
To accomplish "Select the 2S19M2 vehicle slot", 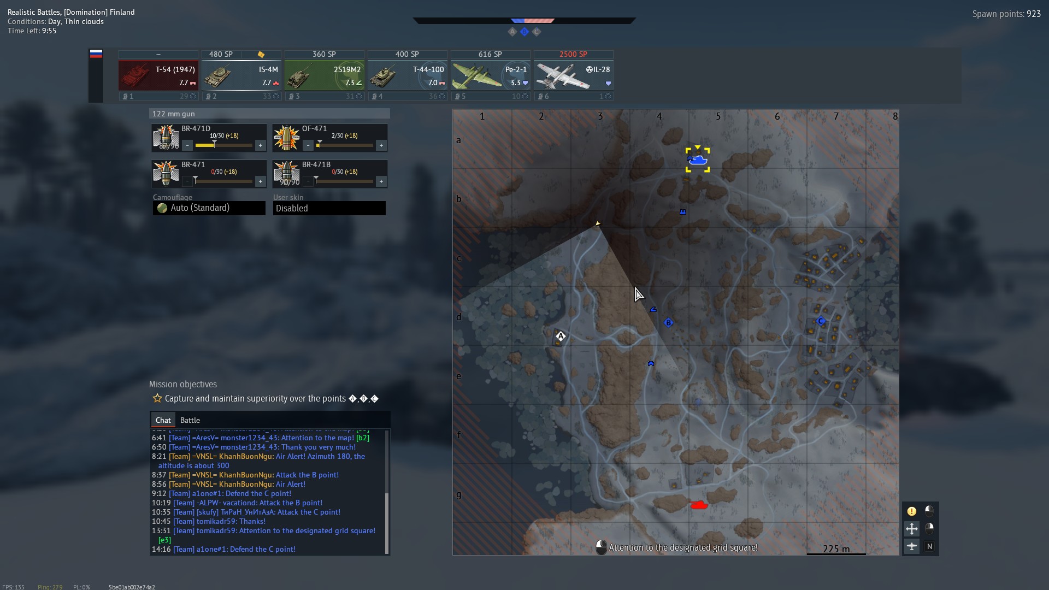I will point(324,76).
